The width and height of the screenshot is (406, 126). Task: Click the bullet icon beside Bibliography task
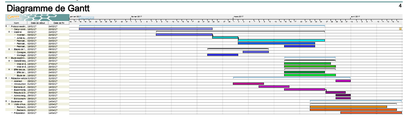click(x=12, y=98)
